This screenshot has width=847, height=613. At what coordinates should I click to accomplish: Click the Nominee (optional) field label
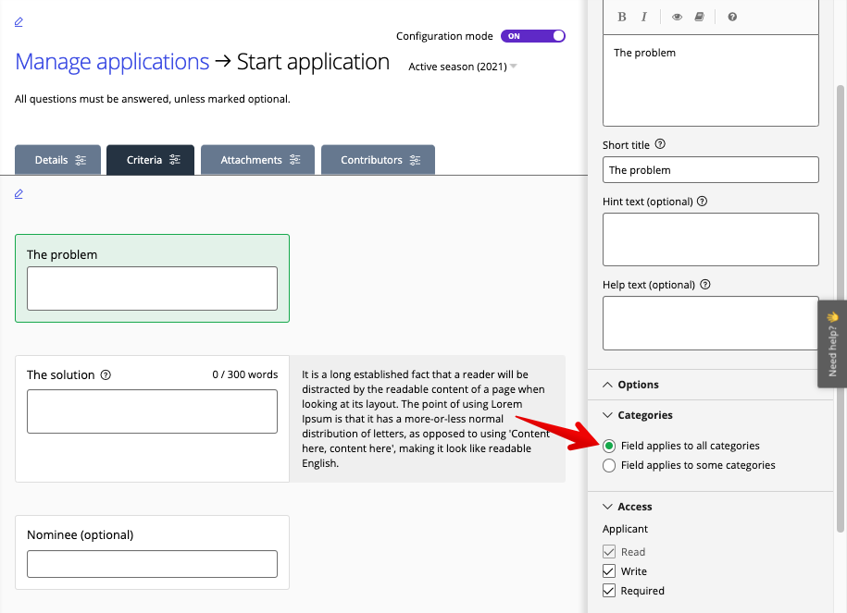(x=80, y=534)
